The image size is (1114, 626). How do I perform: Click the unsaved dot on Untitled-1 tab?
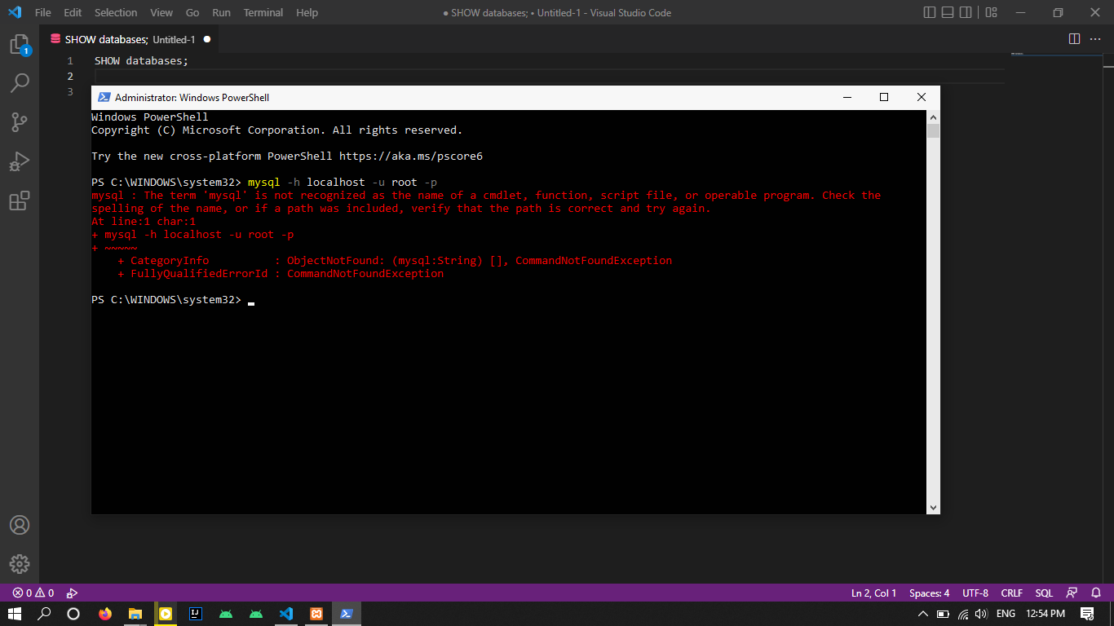tap(206, 39)
